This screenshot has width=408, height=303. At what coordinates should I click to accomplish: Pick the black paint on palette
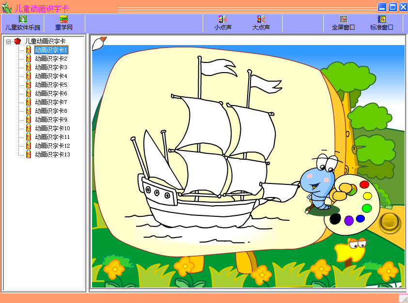pyautogui.click(x=335, y=219)
